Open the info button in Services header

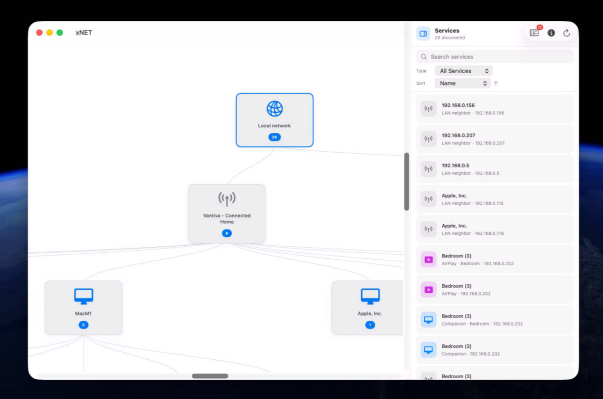(551, 33)
